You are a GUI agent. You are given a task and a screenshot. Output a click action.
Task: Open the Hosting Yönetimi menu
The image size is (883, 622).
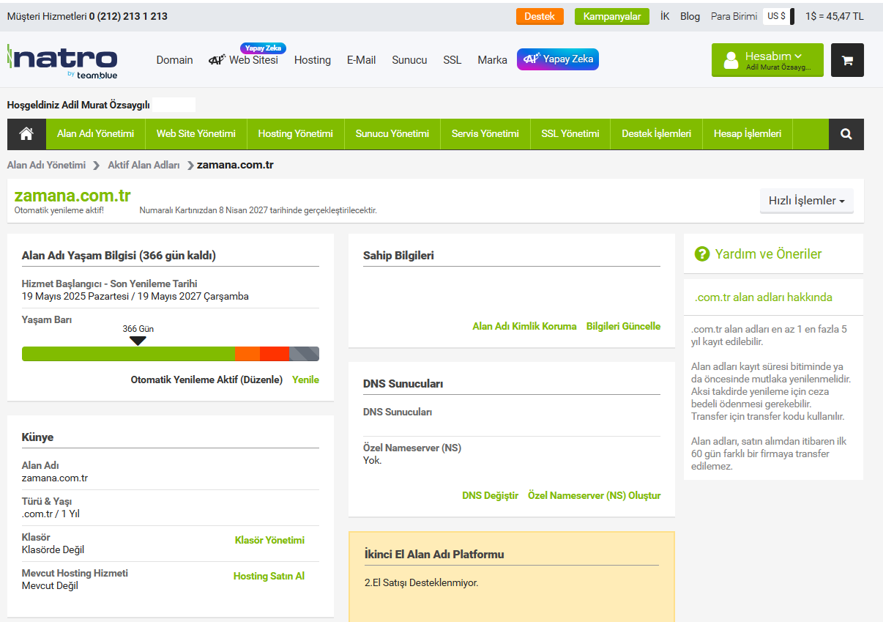click(295, 134)
